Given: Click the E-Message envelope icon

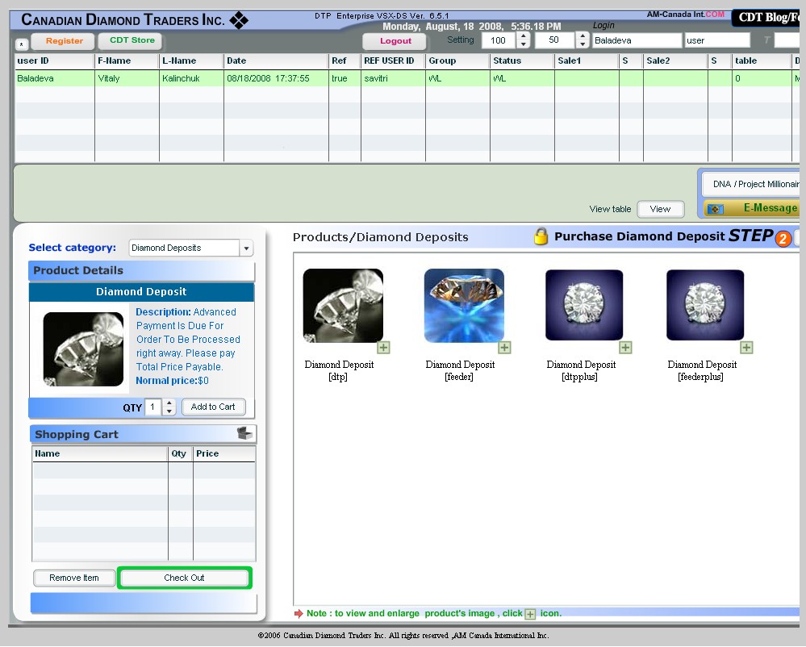Looking at the screenshot, I should point(716,209).
